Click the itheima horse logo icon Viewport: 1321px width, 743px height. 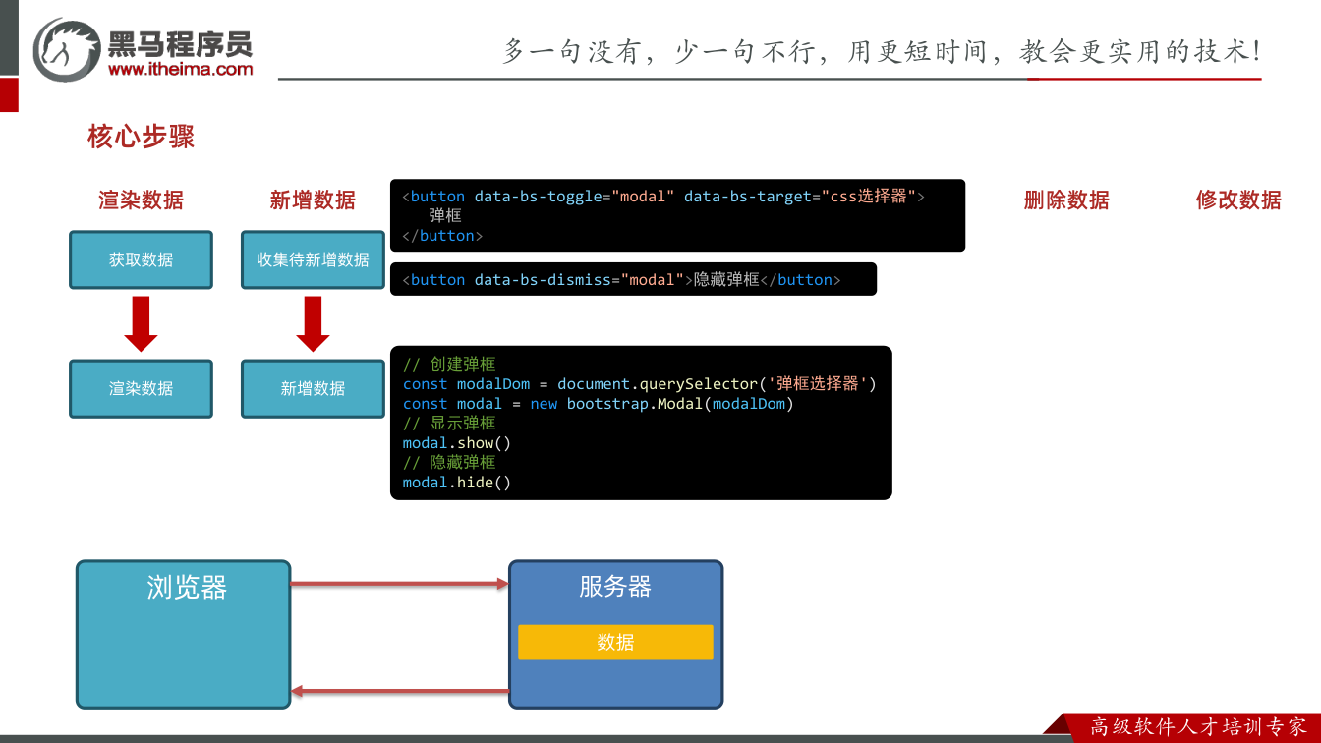coord(67,49)
